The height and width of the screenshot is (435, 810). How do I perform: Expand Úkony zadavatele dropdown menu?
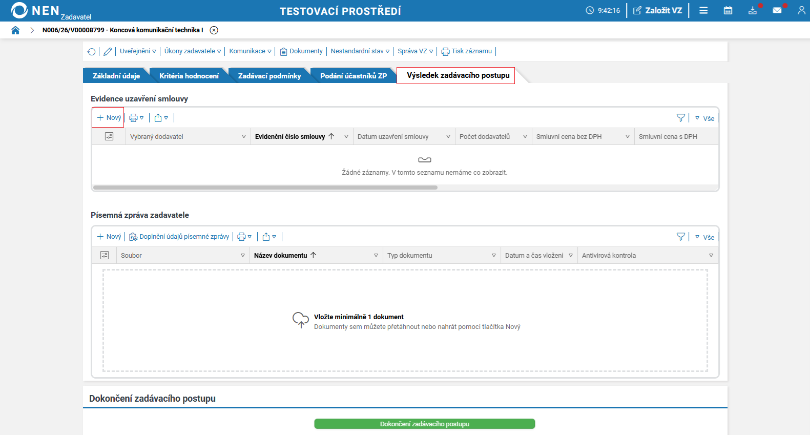(193, 51)
